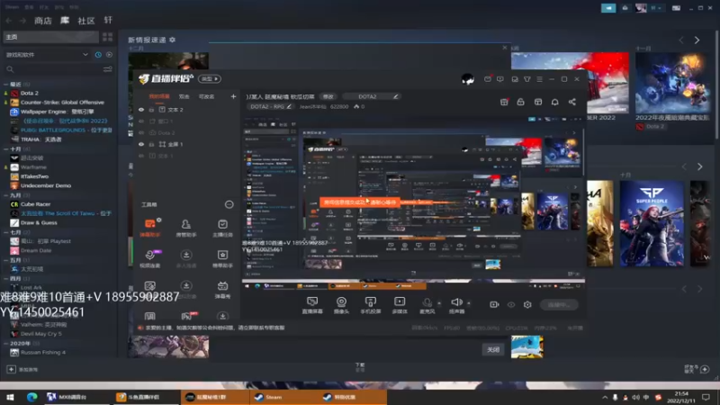Add 摄像头 camera source
720x405 pixels.
pos(341,305)
